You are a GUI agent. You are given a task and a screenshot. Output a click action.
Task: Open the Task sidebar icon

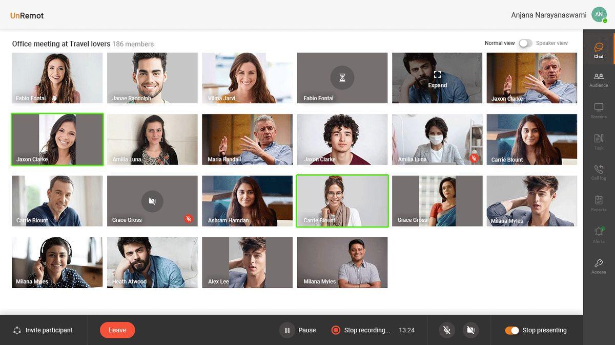(599, 141)
